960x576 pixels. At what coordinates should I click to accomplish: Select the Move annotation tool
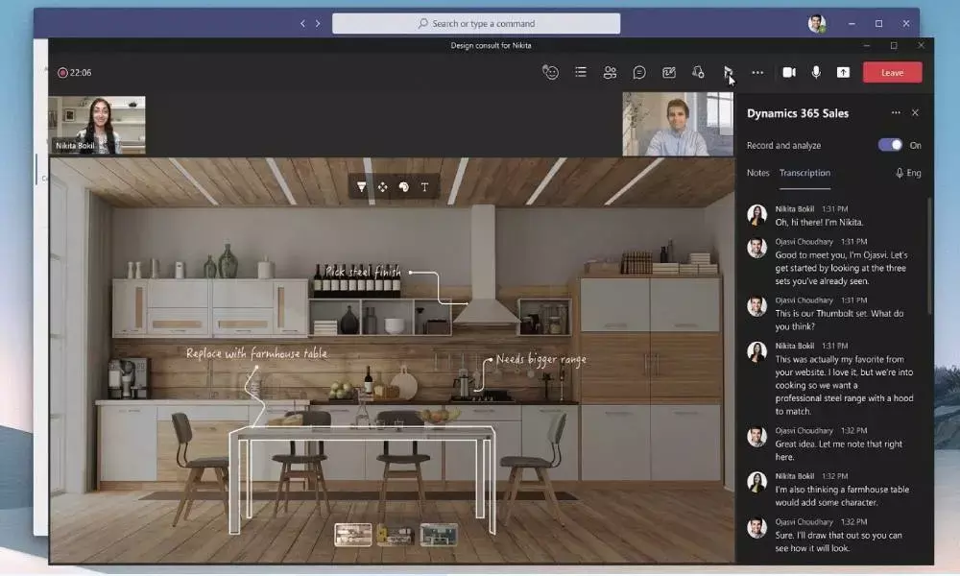[x=383, y=186]
